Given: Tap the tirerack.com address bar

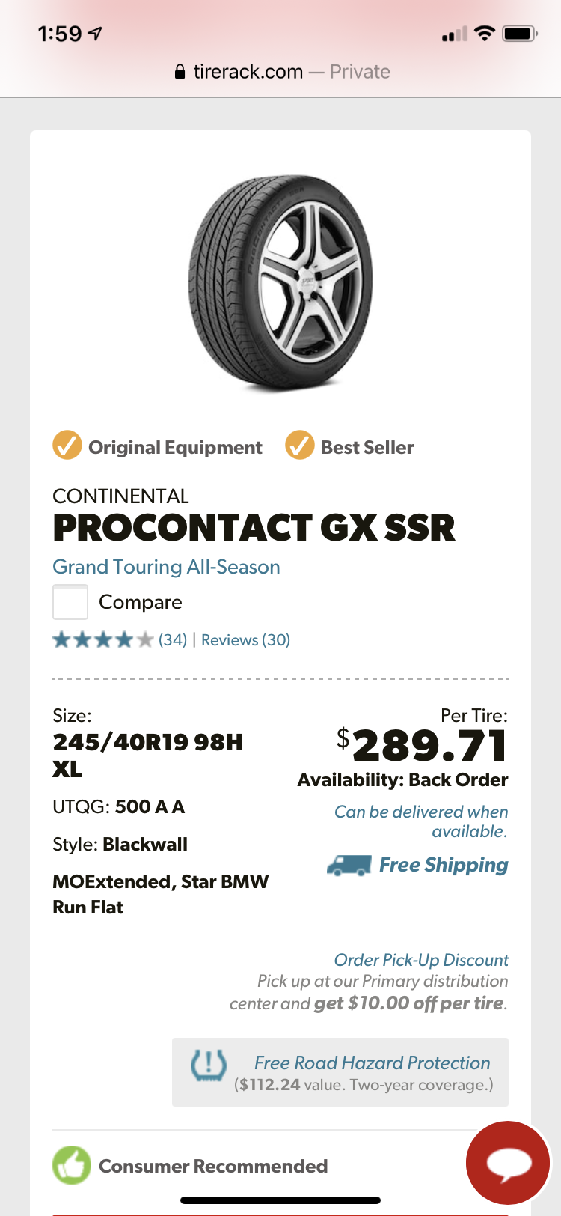Looking at the screenshot, I should (281, 72).
